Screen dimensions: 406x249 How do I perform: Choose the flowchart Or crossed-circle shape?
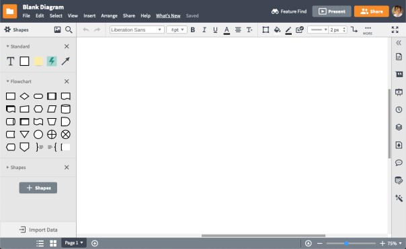(x=52, y=134)
